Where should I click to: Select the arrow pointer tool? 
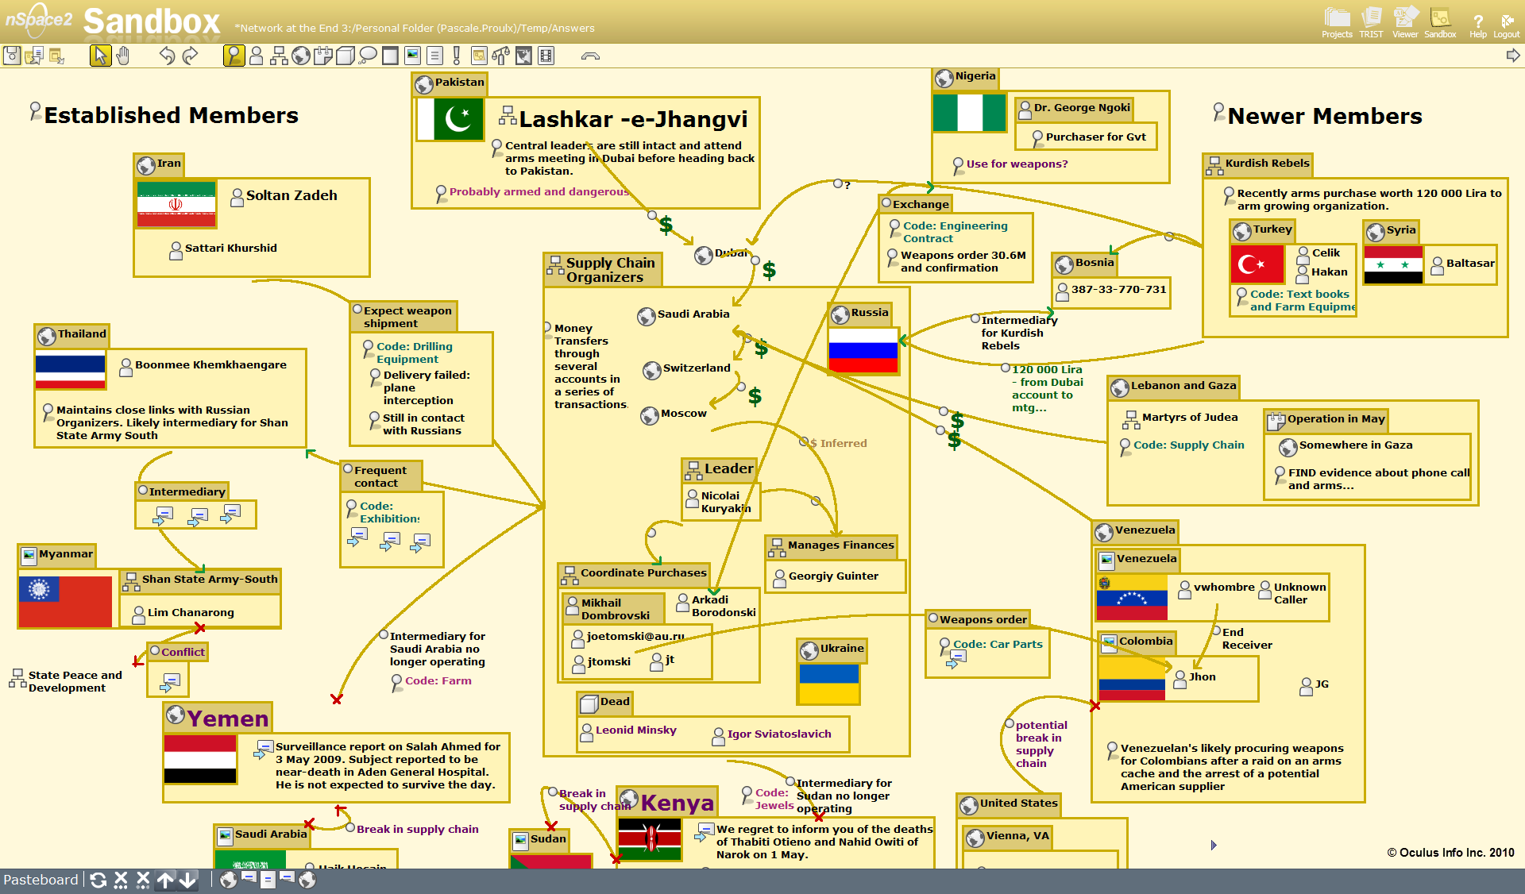pos(100,56)
